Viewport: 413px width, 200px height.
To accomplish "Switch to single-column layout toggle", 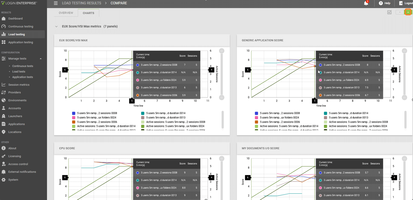I will point(400,12).
